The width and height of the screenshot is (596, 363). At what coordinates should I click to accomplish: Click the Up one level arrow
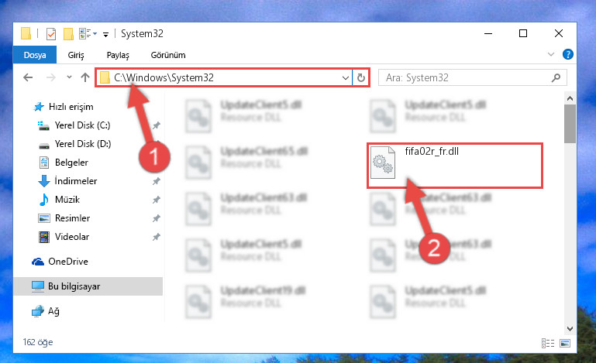(x=85, y=77)
